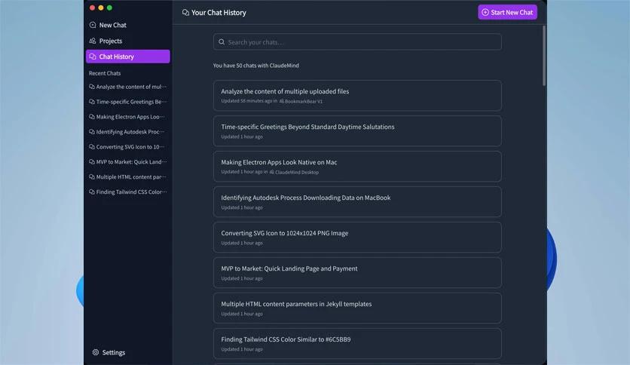The image size is (630, 365).
Task: Click chat icon beside MVP to Market recent chat
Action: 92,161
